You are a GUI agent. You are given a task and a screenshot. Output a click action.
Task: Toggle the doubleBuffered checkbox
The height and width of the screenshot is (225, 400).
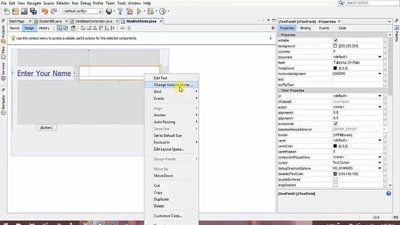tap(336, 179)
